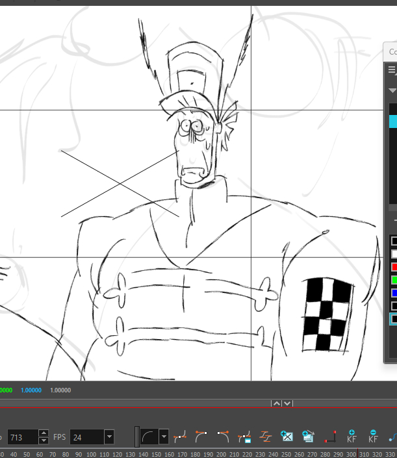Click the frame count field showing 713
The width and height of the screenshot is (397, 458).
pos(22,437)
